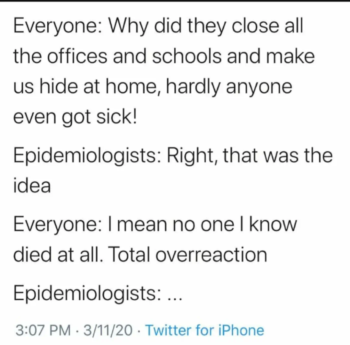Click the 3:07 PM timestamp
Viewport: 350px width, 345px height.
click(x=42, y=330)
